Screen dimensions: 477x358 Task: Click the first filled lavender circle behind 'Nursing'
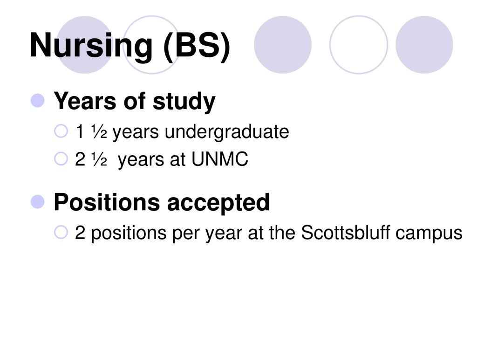click(85, 45)
